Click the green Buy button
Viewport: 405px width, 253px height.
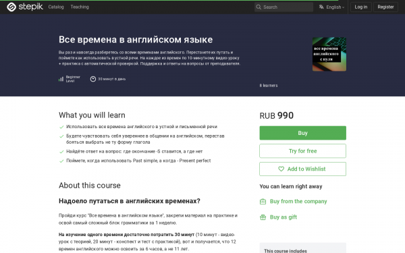[302, 133]
